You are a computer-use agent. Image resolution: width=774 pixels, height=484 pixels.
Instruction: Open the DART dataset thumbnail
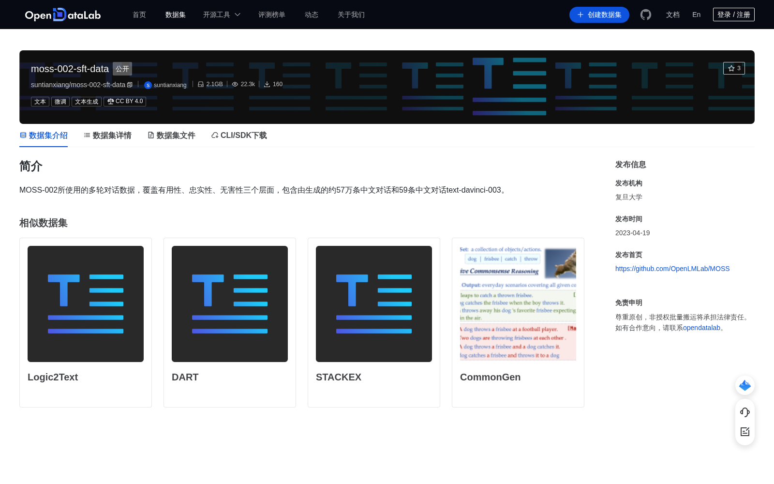230,304
